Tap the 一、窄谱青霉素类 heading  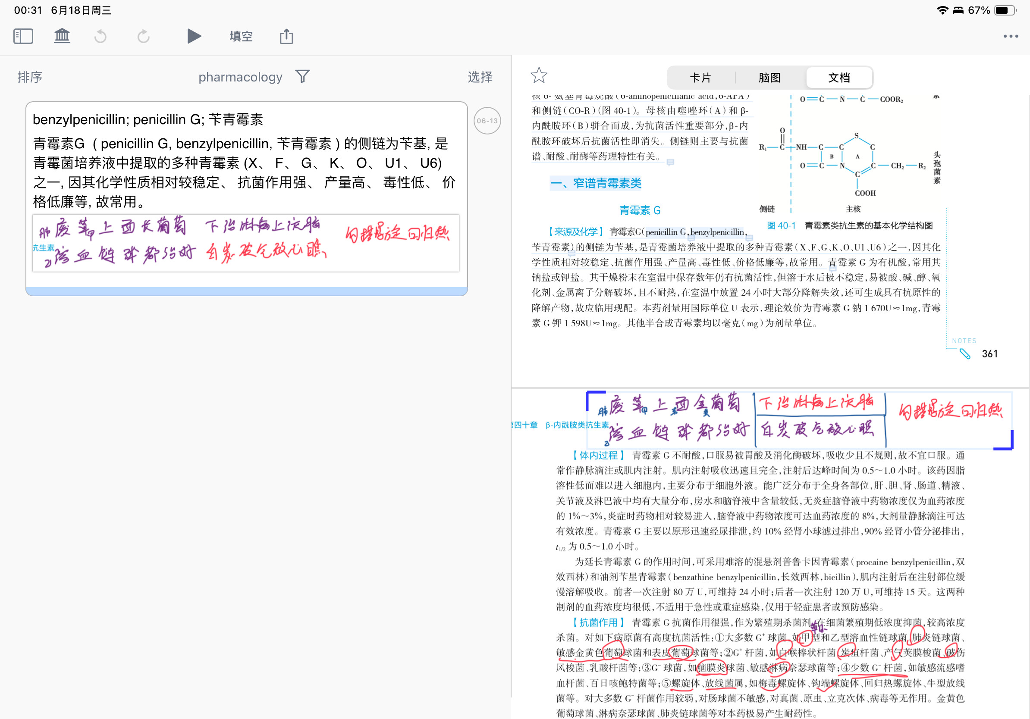595,183
